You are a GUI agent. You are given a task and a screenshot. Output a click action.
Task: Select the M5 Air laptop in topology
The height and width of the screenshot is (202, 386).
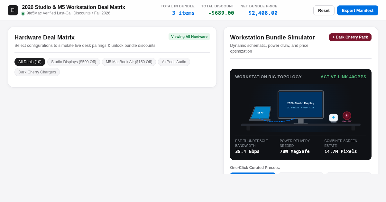[x=260, y=113]
